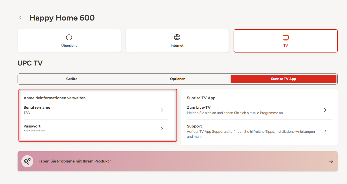Viewport: 347px width, 184px height.
Task: Click the Passwort label with masked value
Action: coord(32,126)
